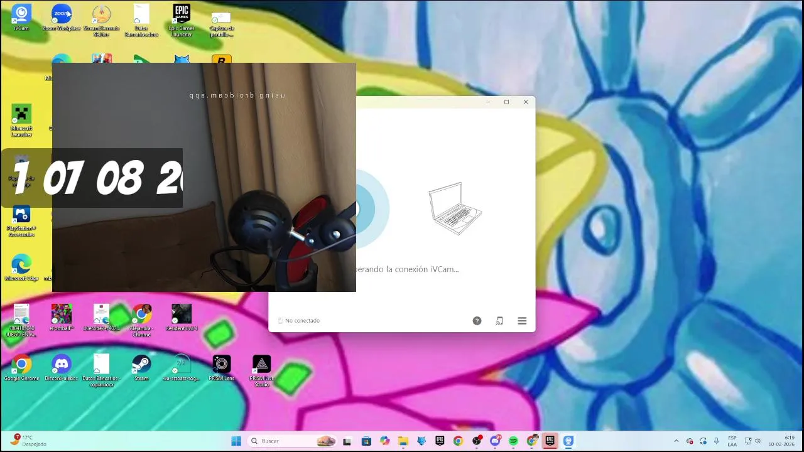Open the blue wolf app on taskbar
Viewport: 804px width, 452px height.
click(421, 441)
